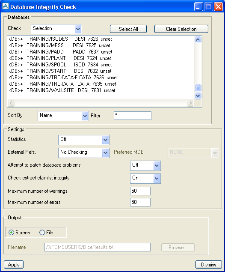Click the list scroll down arrow
This screenshot has width=225, height=272.
198,96
